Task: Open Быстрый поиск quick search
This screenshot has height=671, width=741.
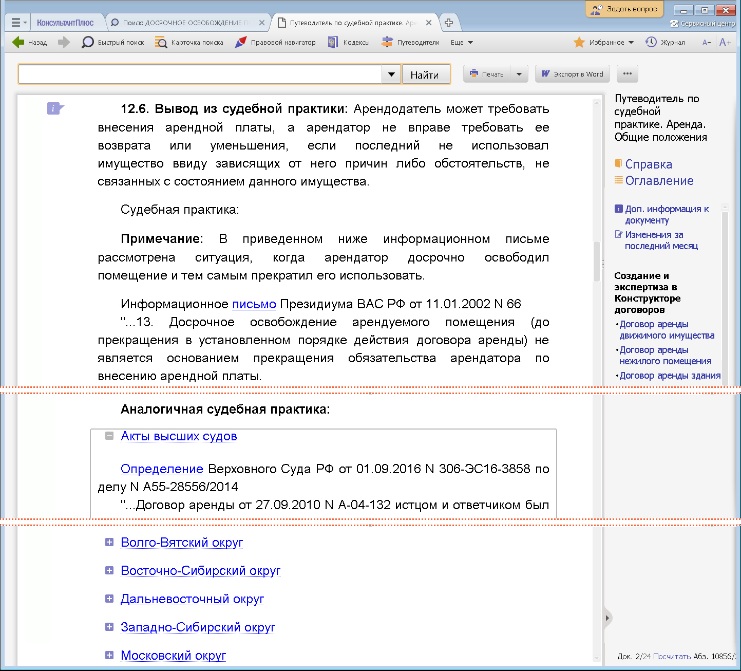Action: (x=112, y=42)
